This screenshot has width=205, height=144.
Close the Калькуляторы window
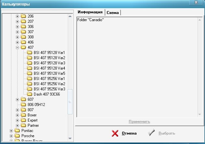(x=196, y=2)
